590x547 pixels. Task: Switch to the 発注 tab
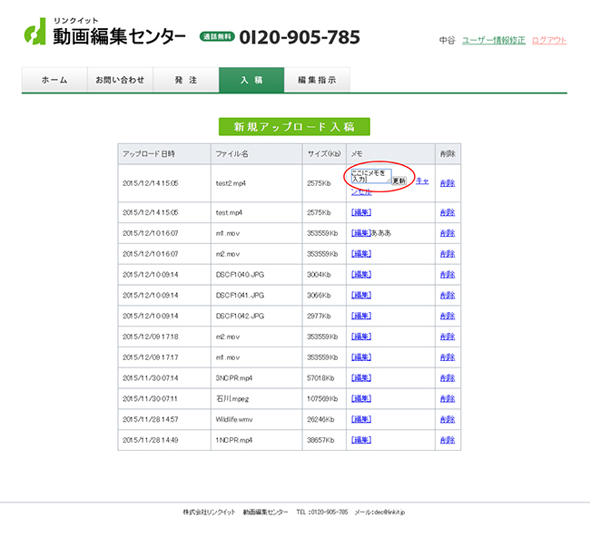click(186, 80)
